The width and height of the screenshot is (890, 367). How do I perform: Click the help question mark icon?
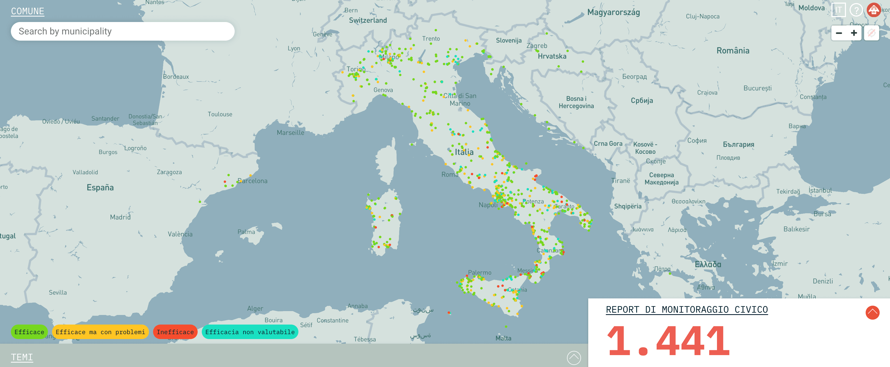856,10
